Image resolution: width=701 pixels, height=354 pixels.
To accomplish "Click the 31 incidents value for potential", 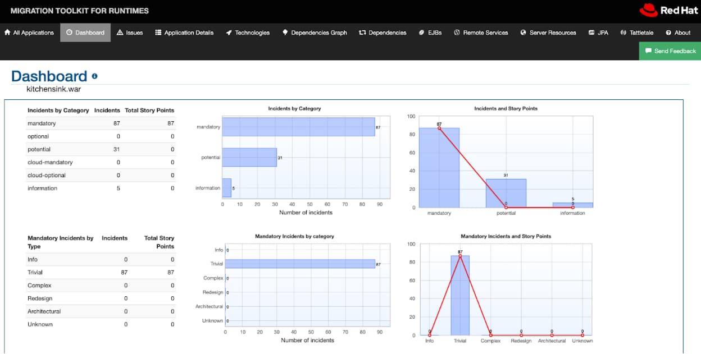I will point(117,149).
